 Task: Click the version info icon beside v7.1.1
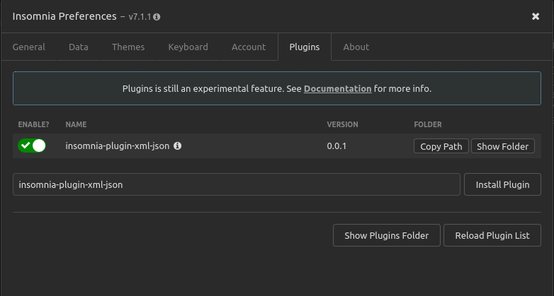pyautogui.click(x=157, y=17)
